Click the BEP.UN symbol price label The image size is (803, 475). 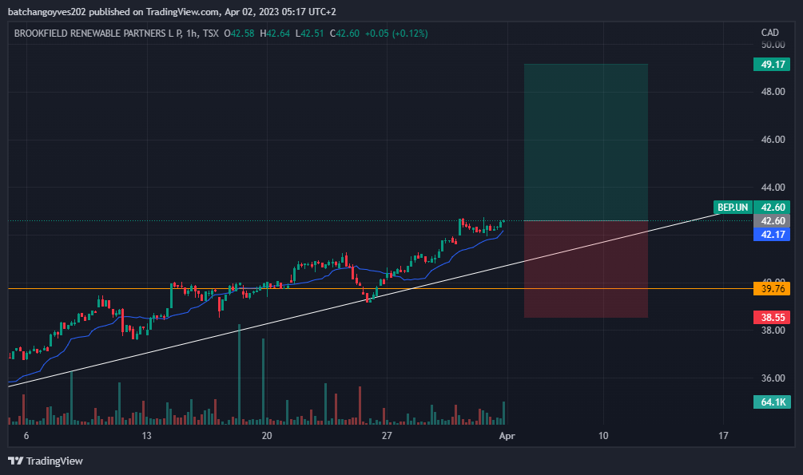coord(733,208)
